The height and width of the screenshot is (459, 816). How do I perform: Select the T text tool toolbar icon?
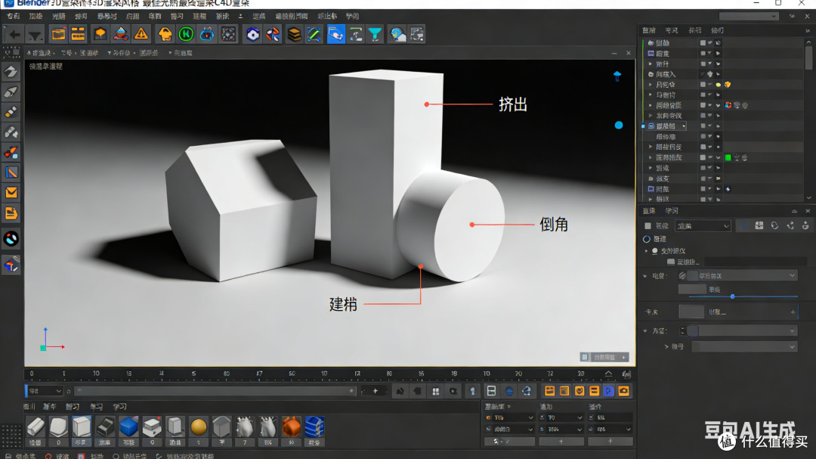click(356, 34)
